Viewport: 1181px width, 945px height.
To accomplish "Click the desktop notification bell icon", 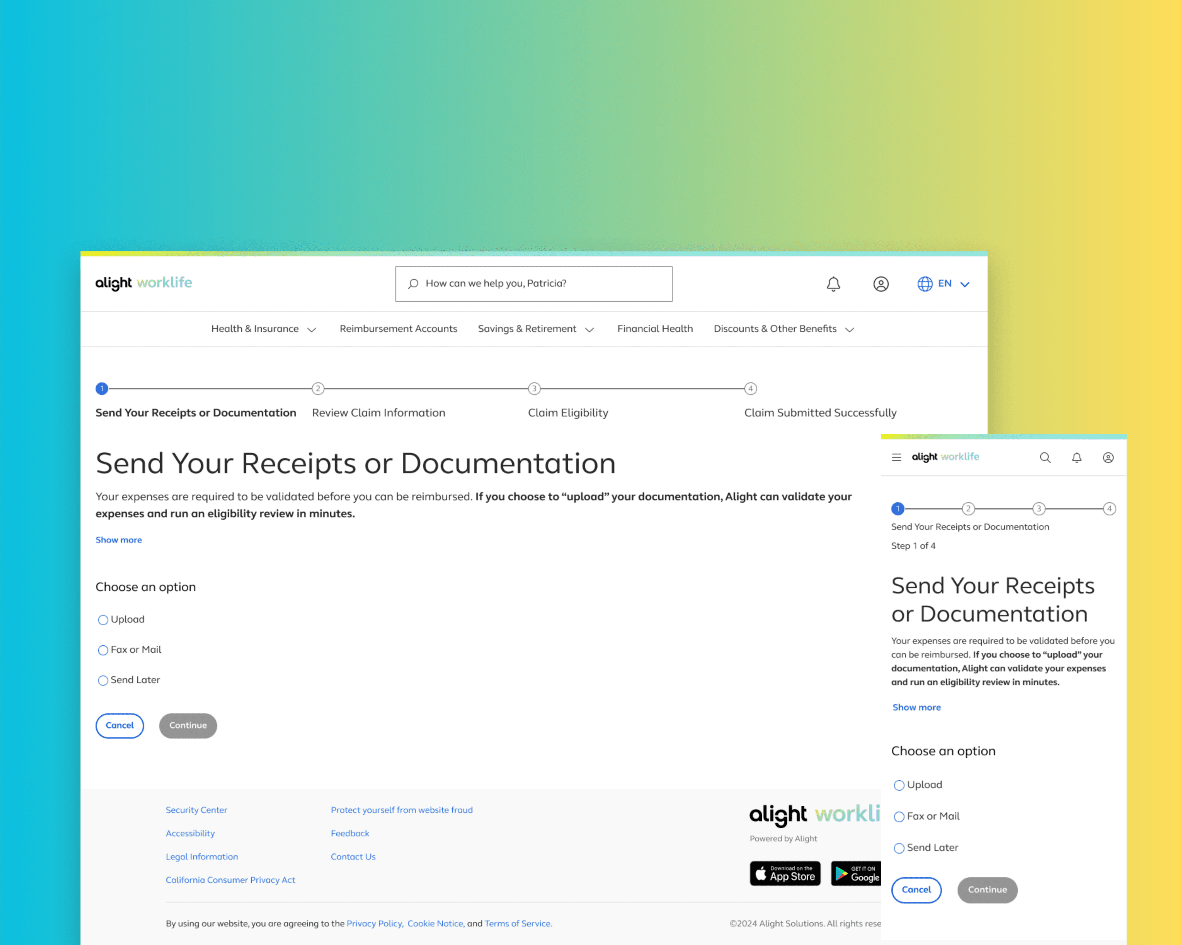I will [x=833, y=284].
